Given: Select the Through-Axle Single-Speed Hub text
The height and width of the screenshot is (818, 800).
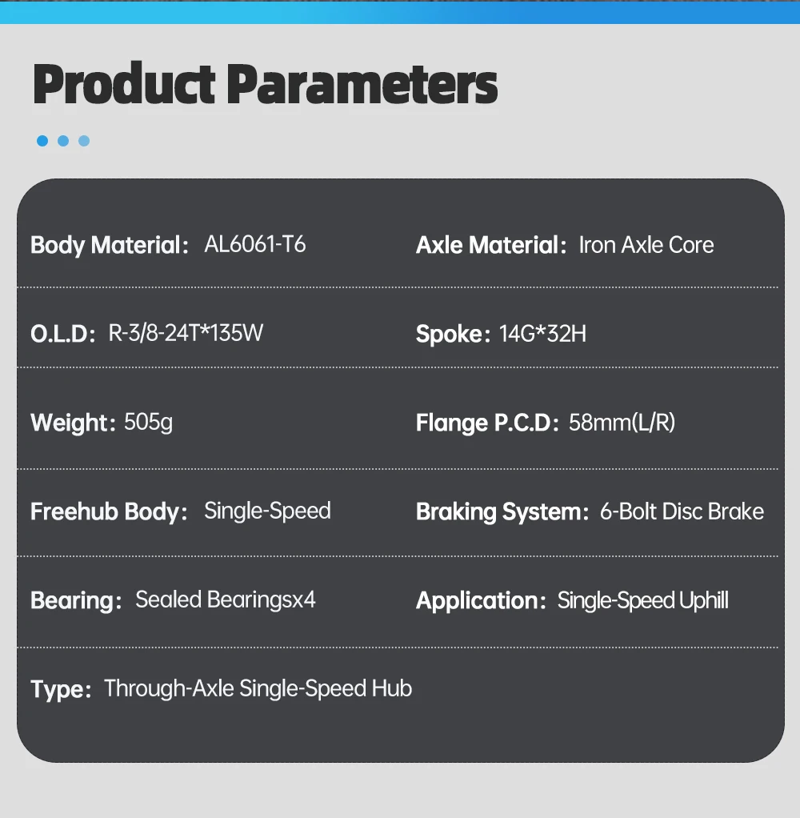Looking at the screenshot, I should 258,688.
